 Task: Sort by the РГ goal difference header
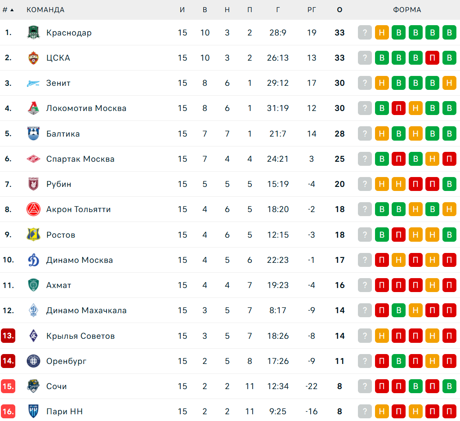(x=312, y=10)
